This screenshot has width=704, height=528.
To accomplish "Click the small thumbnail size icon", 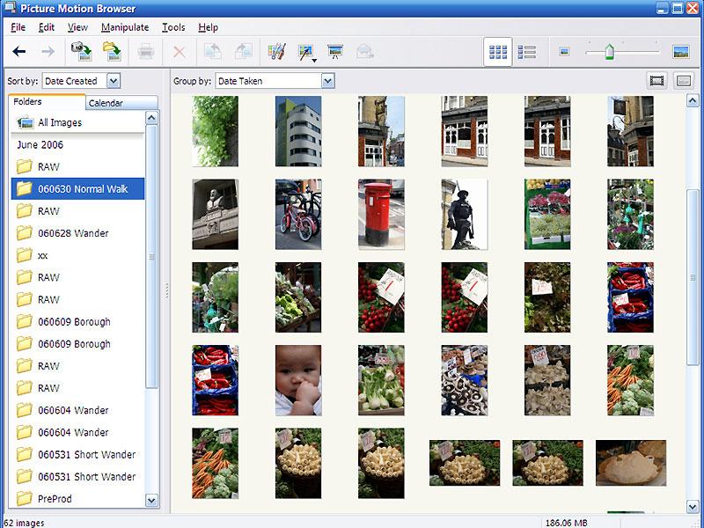I will 564,52.
